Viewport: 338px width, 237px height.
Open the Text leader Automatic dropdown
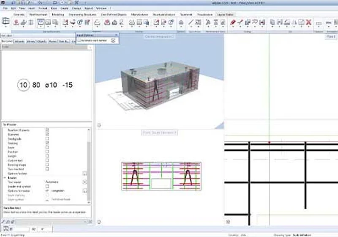tap(85, 182)
